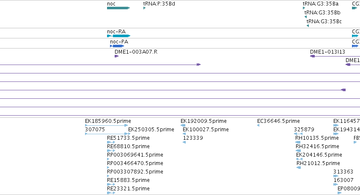Click the DME1-003A07.R purple marker
360x195 pixels.
coord(117,56)
